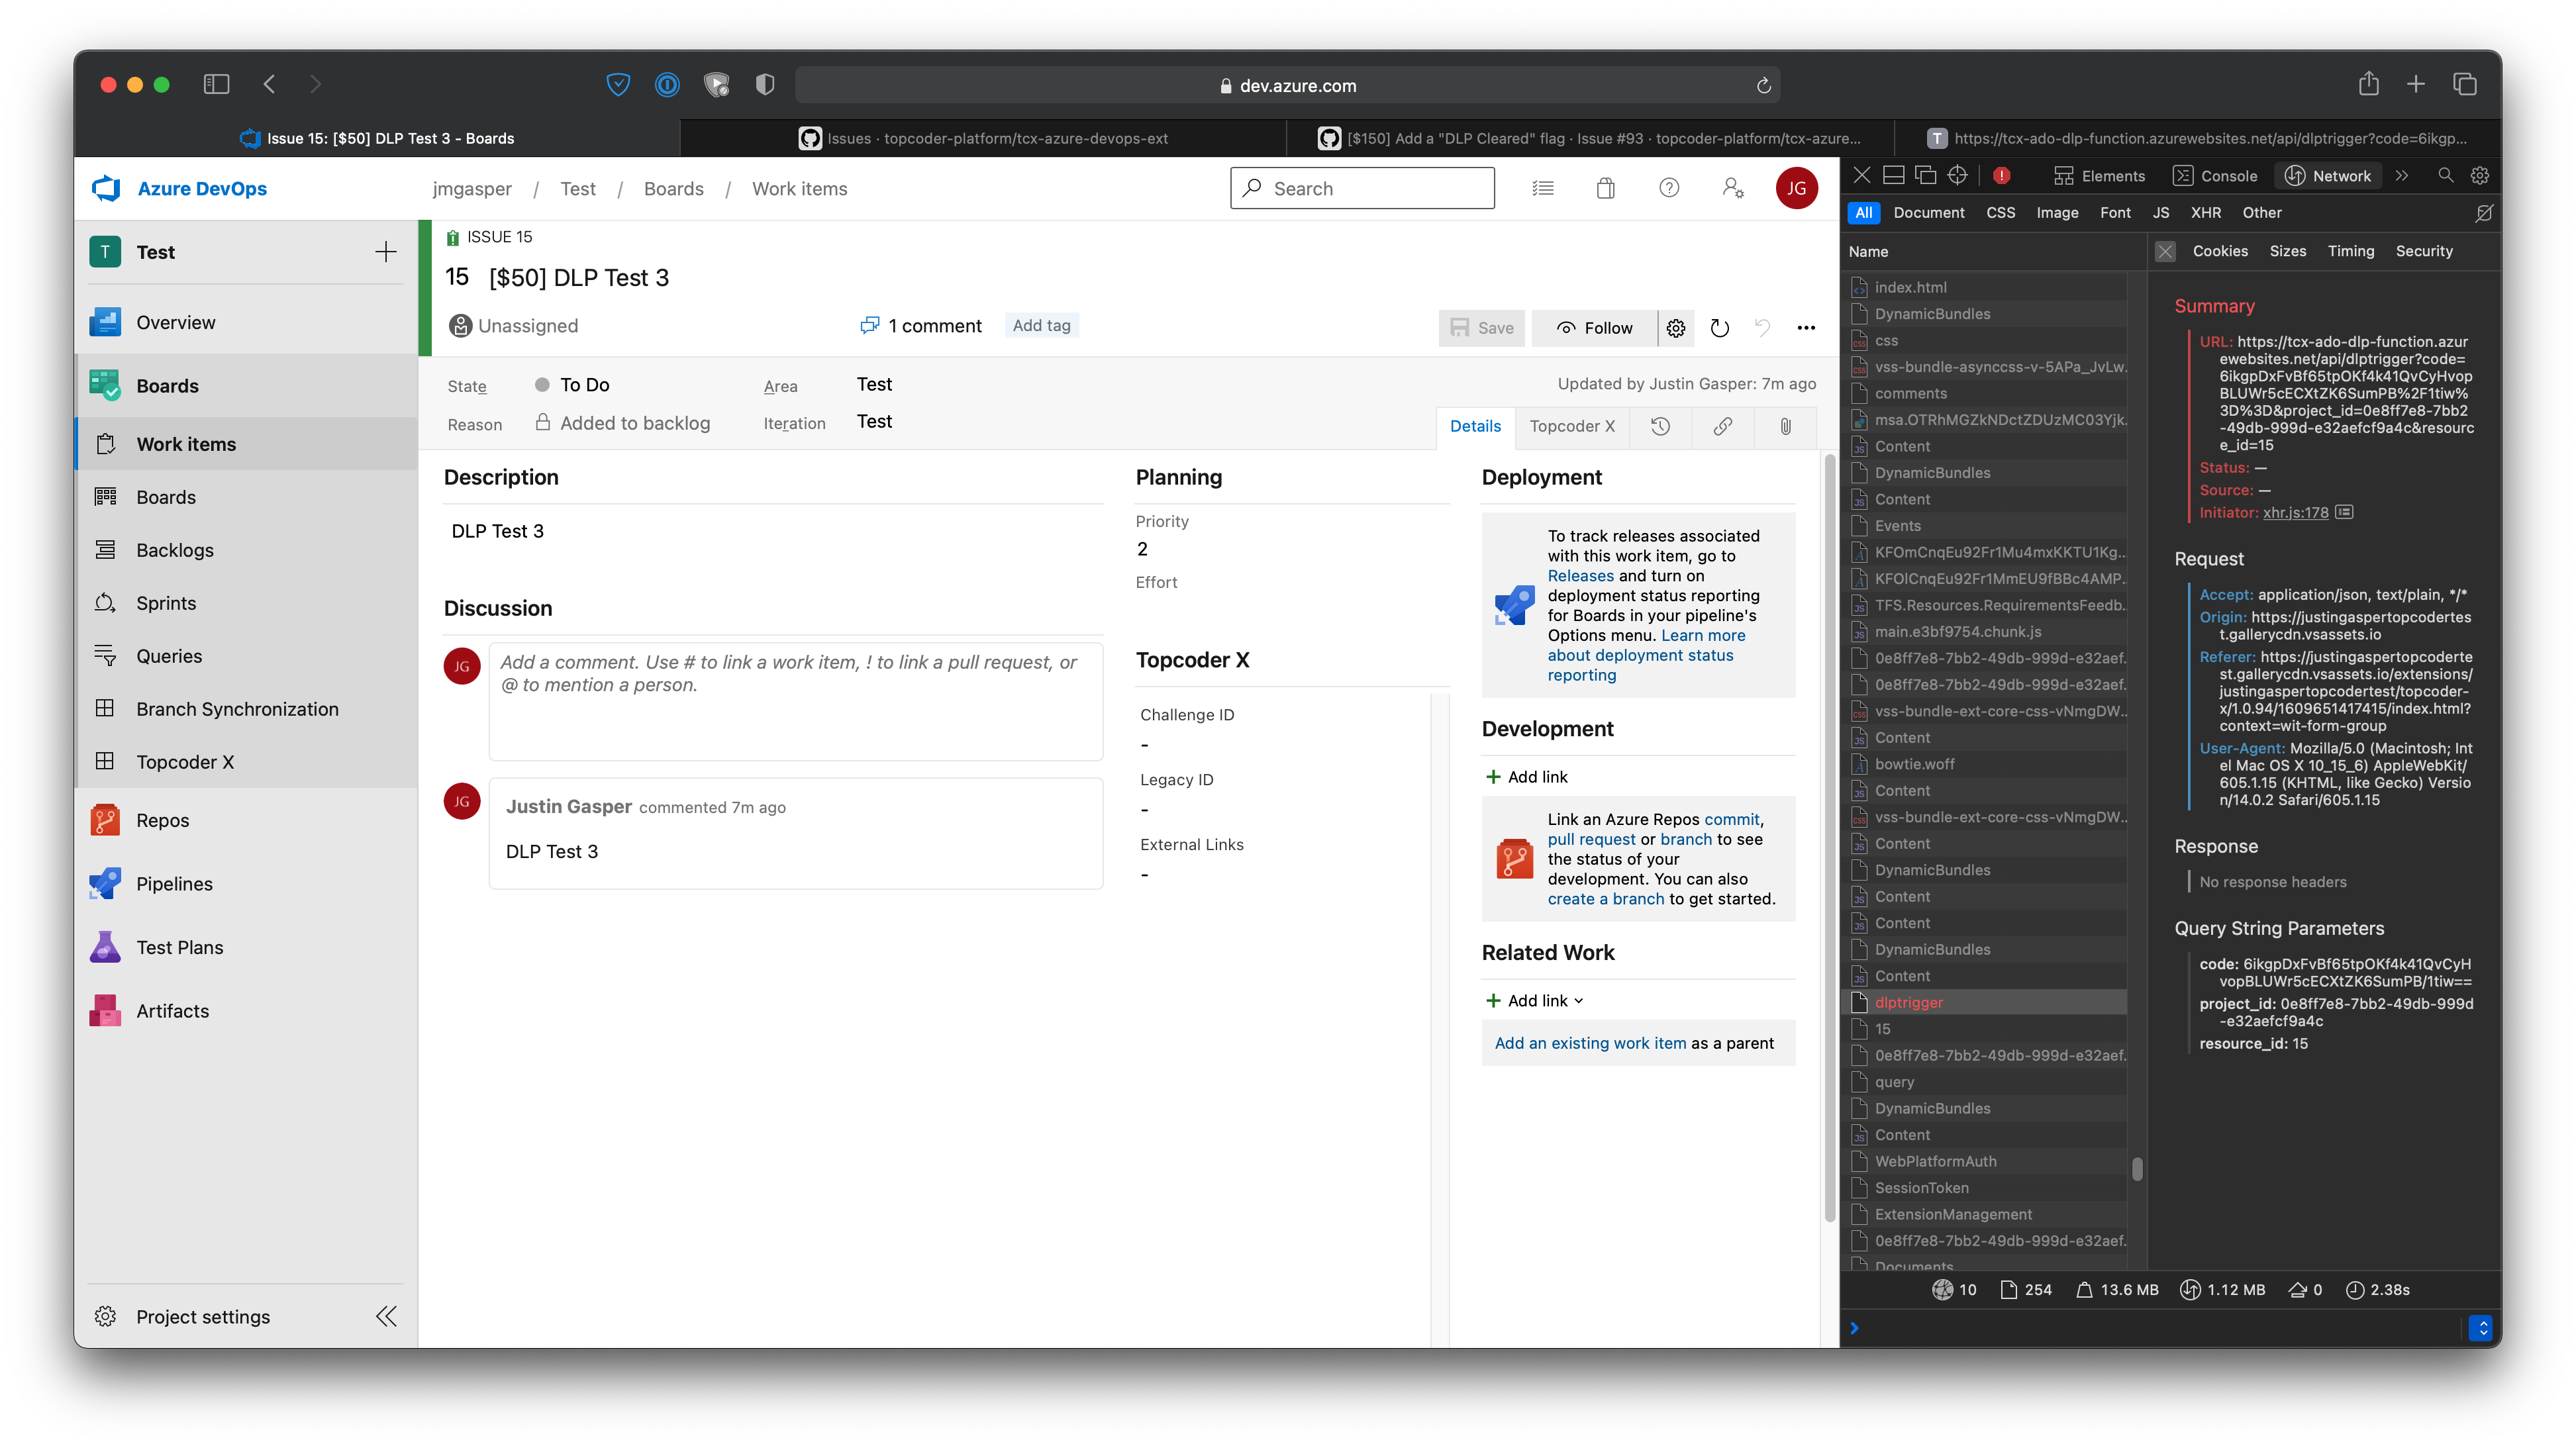This screenshot has width=2576, height=1446.
Task: Open the Azure DevOps Marketplace bag icon
Action: tap(1606, 188)
